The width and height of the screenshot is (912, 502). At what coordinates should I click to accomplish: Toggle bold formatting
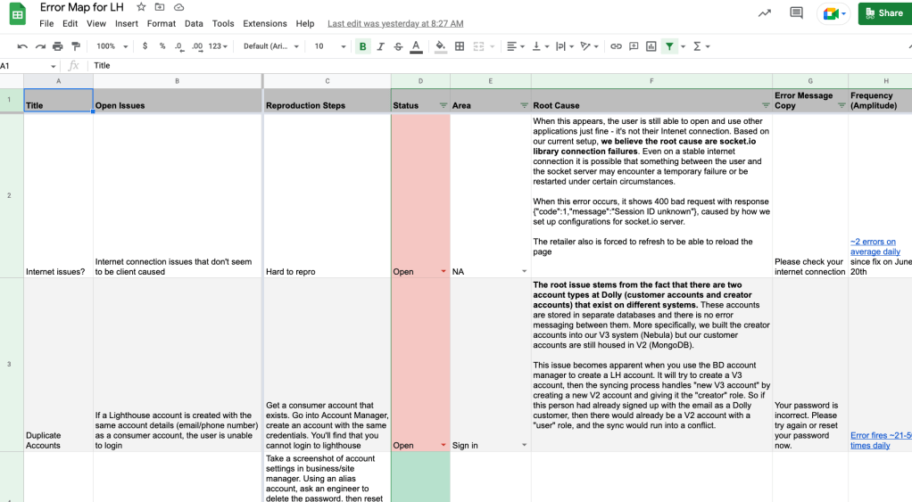coord(362,46)
